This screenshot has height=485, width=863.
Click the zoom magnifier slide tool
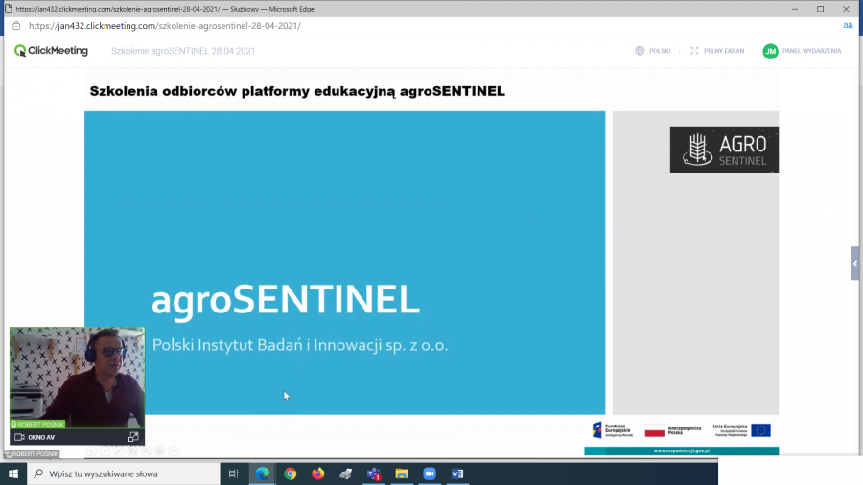147,450
